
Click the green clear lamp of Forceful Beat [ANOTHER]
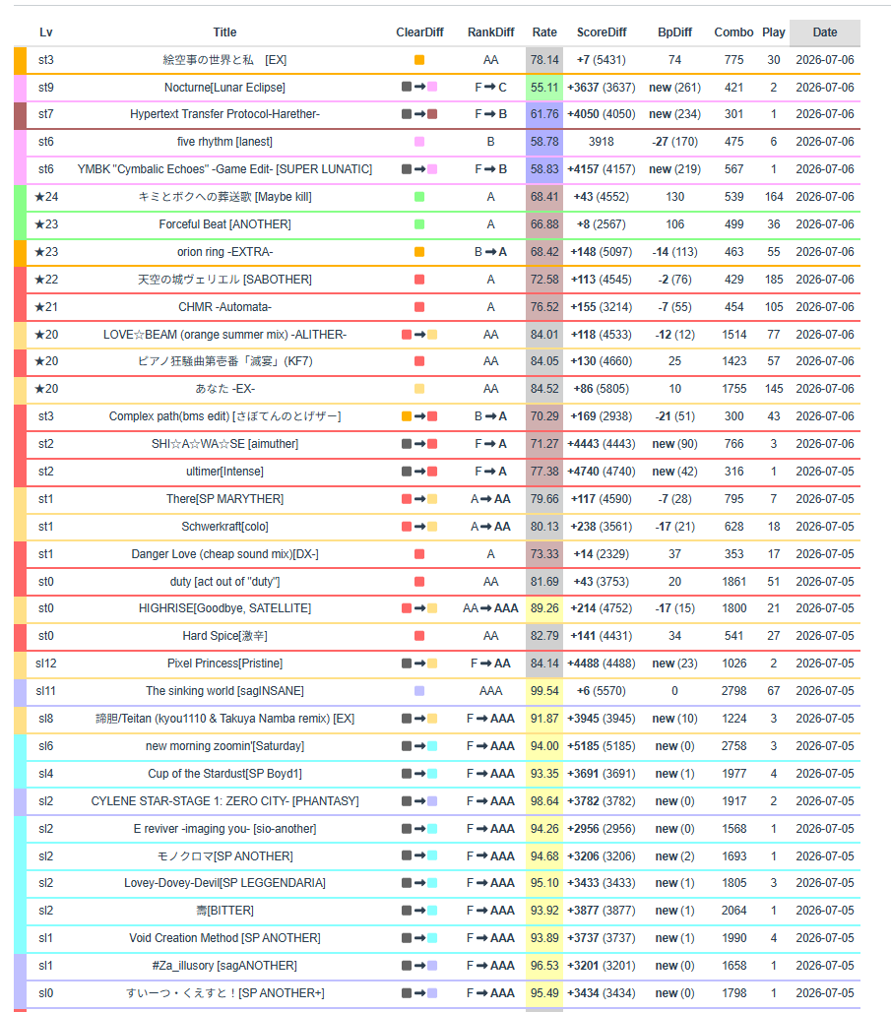pyautogui.click(x=419, y=223)
